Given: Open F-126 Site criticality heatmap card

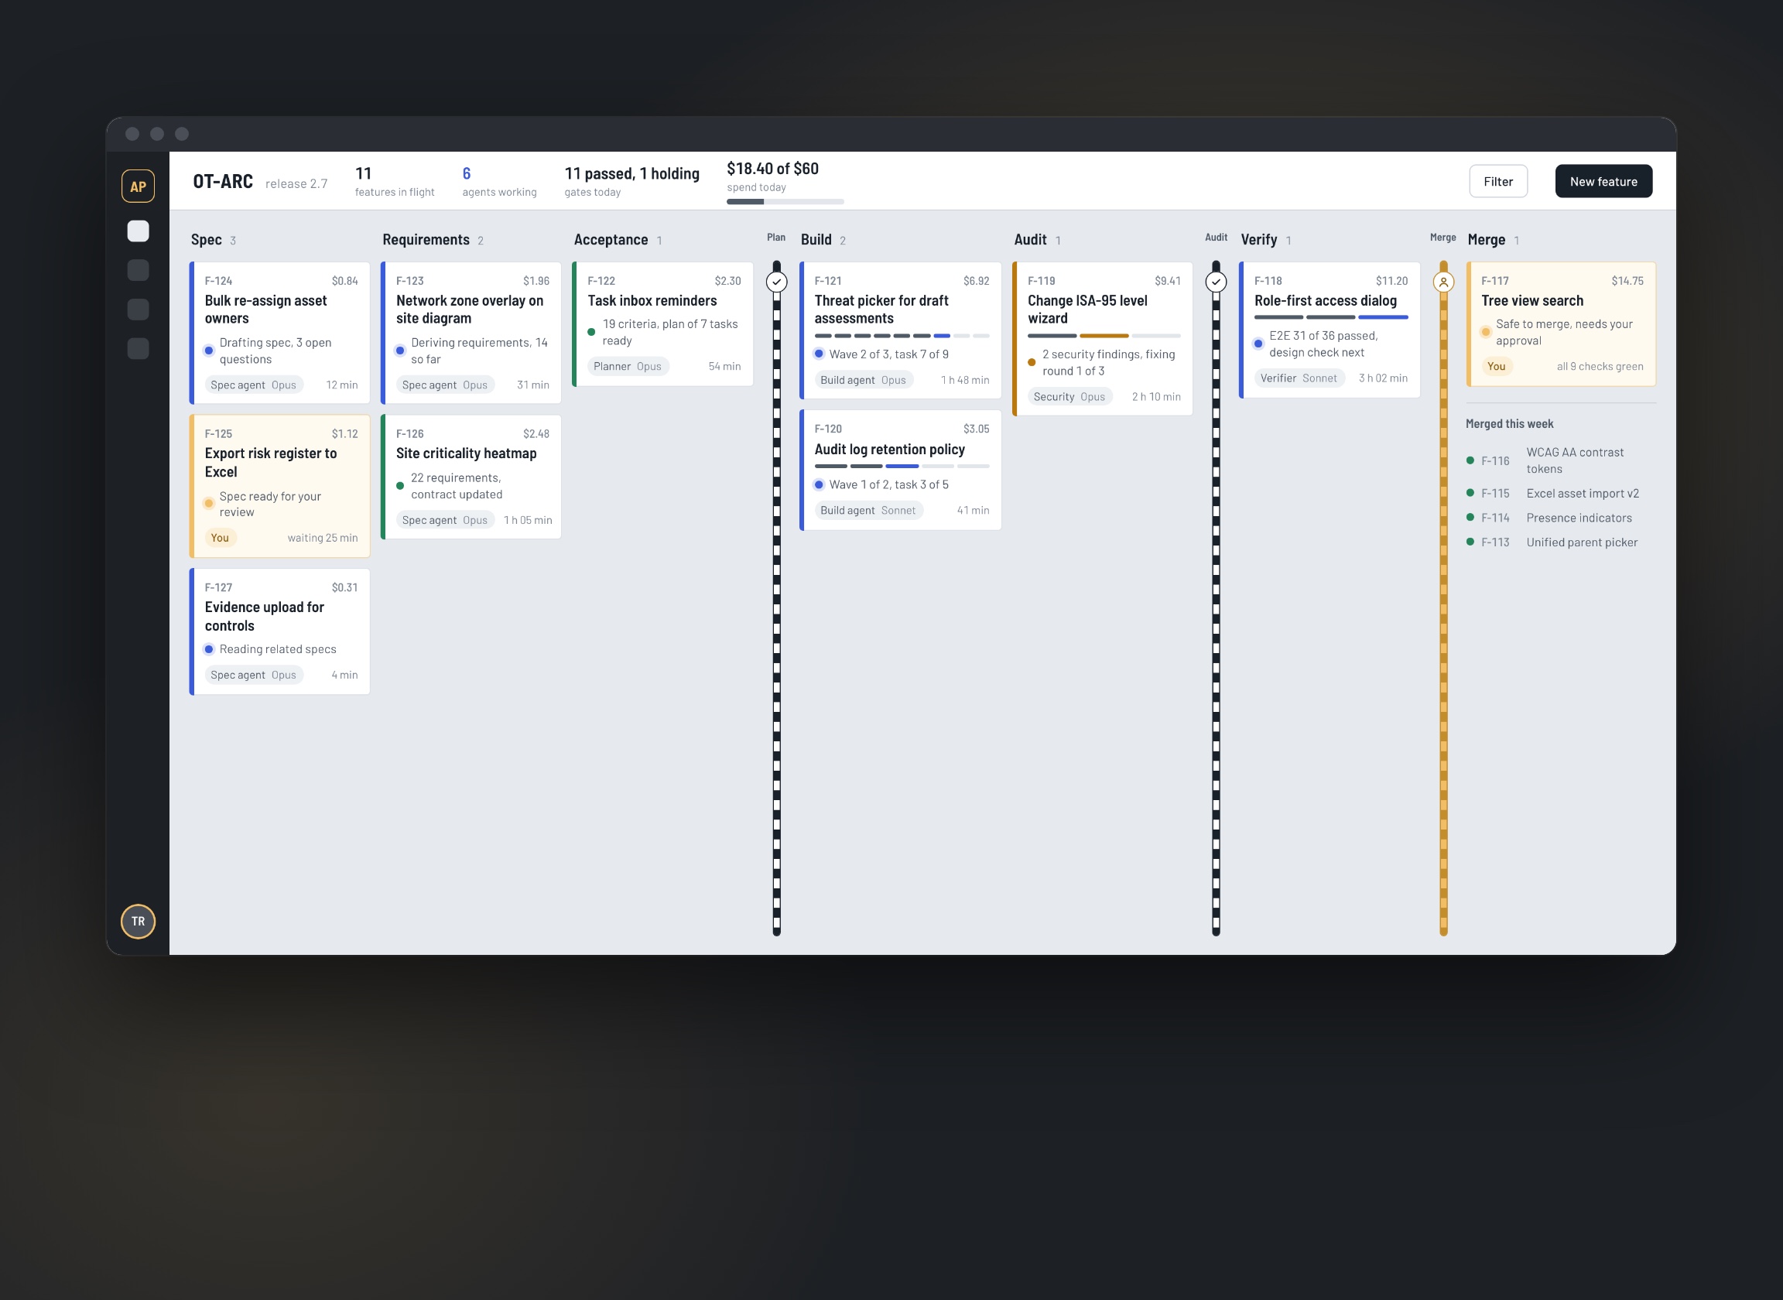Looking at the screenshot, I should [x=471, y=477].
